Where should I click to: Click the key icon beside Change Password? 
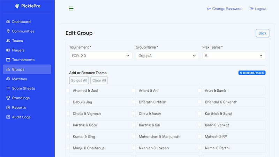pyautogui.click(x=209, y=9)
